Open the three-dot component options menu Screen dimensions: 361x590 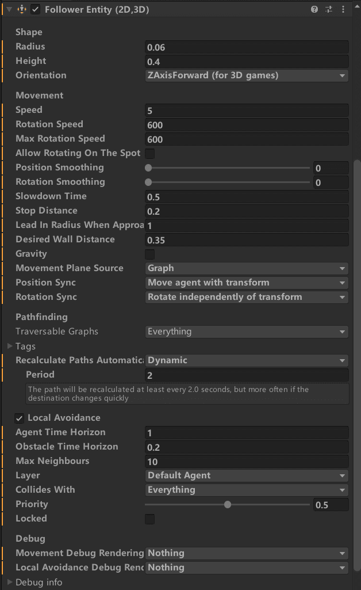point(343,9)
